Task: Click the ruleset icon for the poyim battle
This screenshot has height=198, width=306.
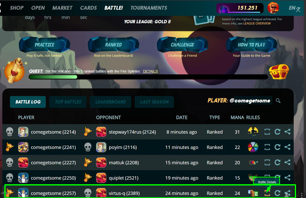Action: 253,147
